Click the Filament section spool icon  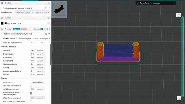(x=2, y=18)
